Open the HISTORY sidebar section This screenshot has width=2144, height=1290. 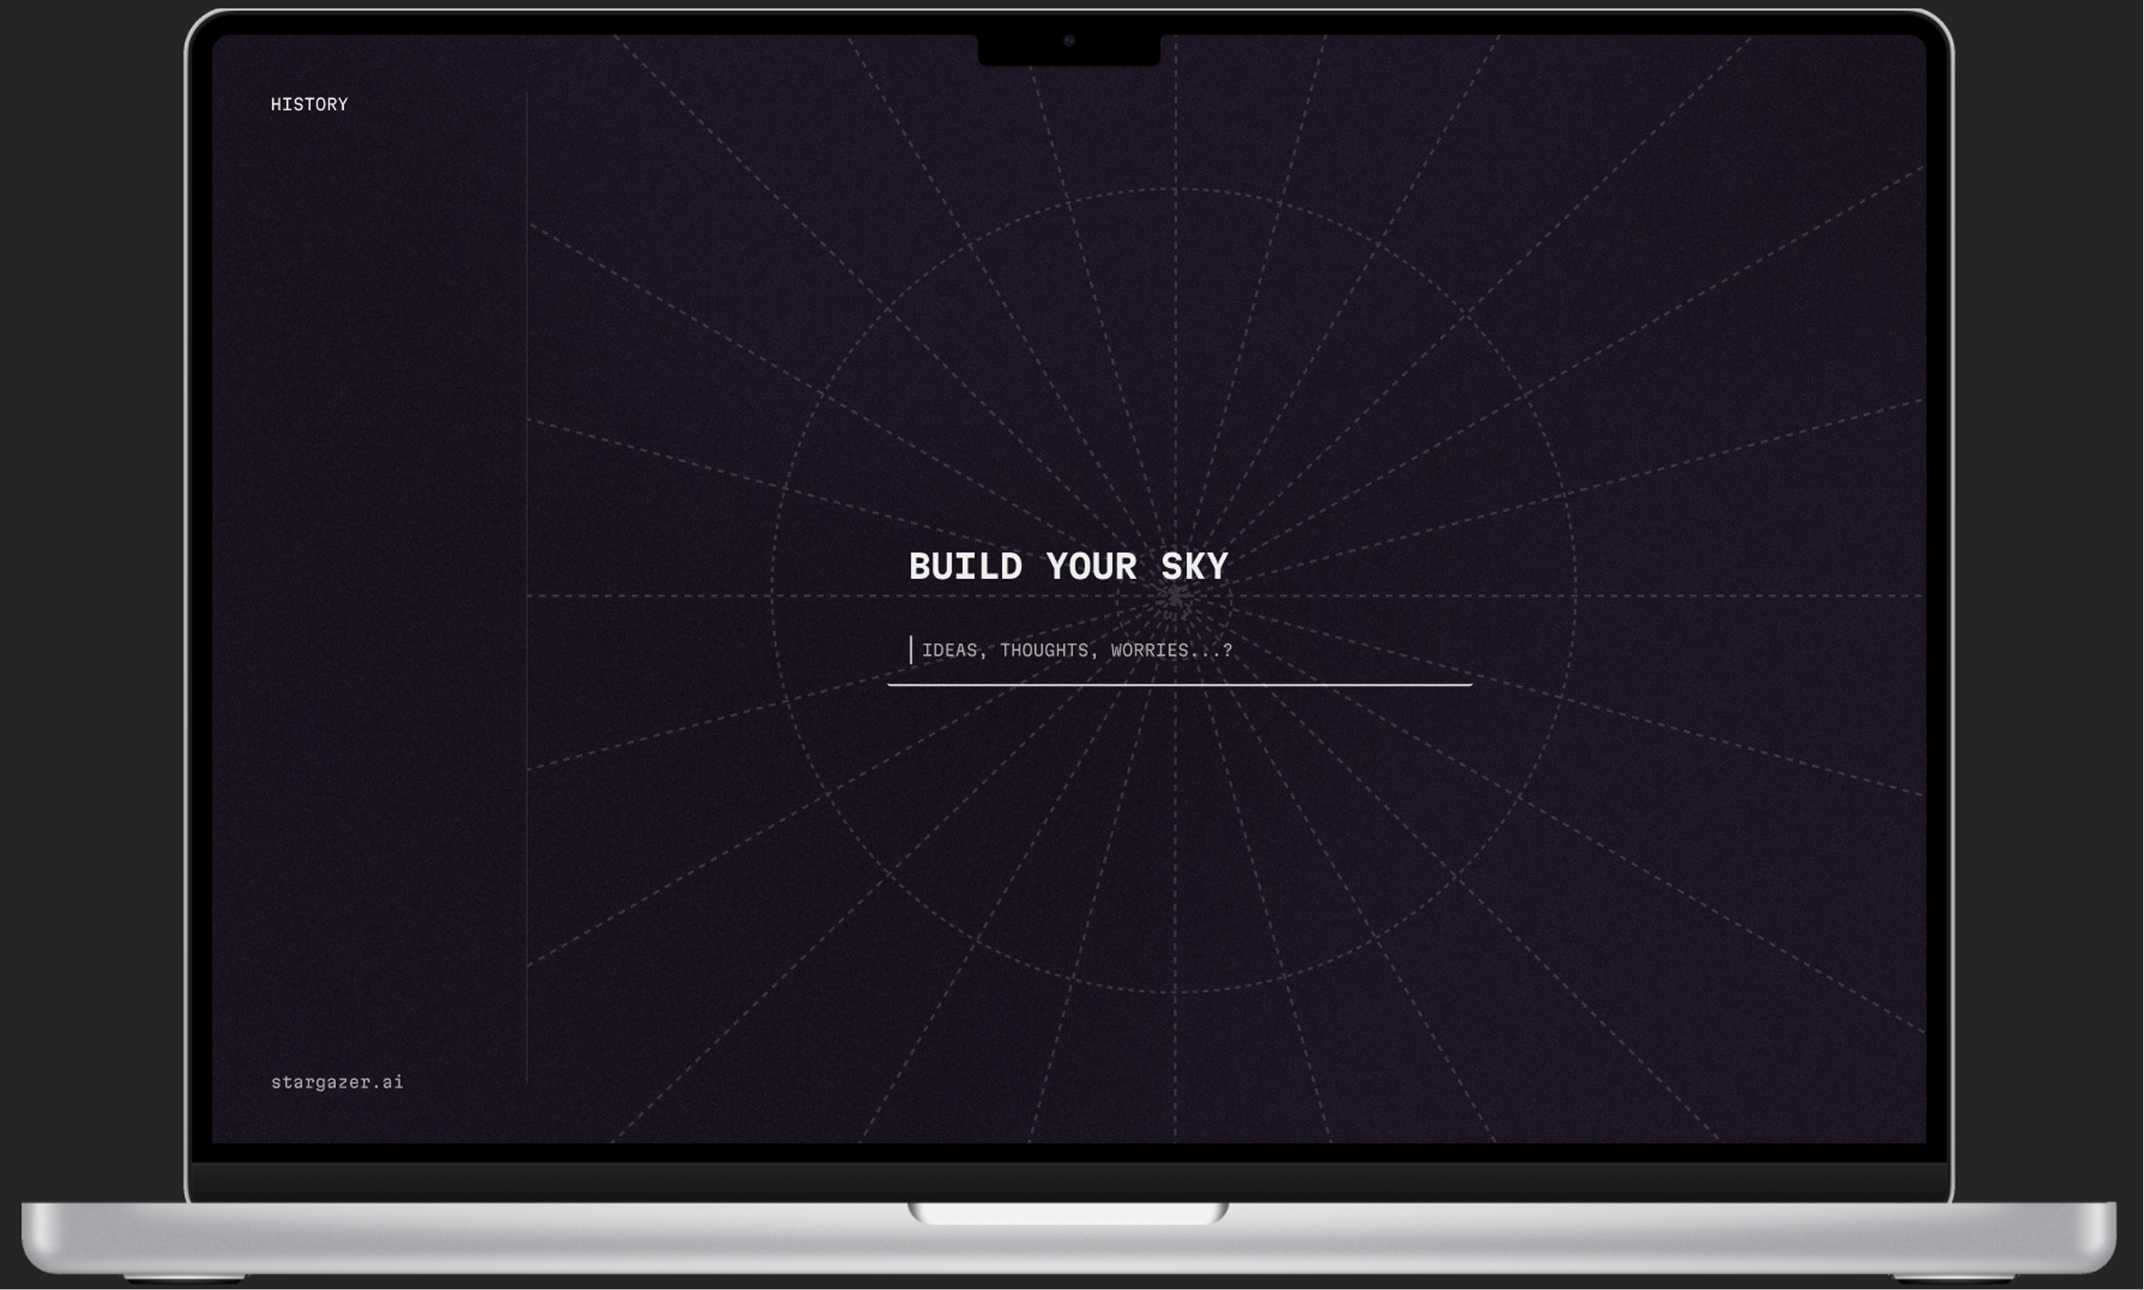(309, 104)
